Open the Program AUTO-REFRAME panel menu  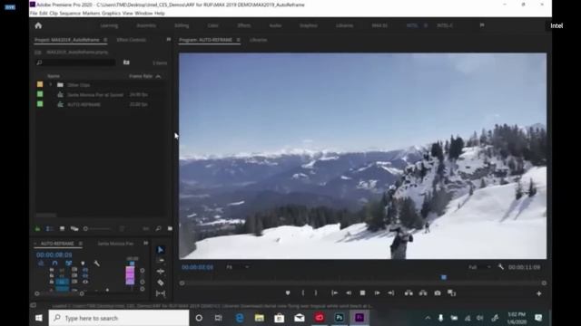click(238, 40)
